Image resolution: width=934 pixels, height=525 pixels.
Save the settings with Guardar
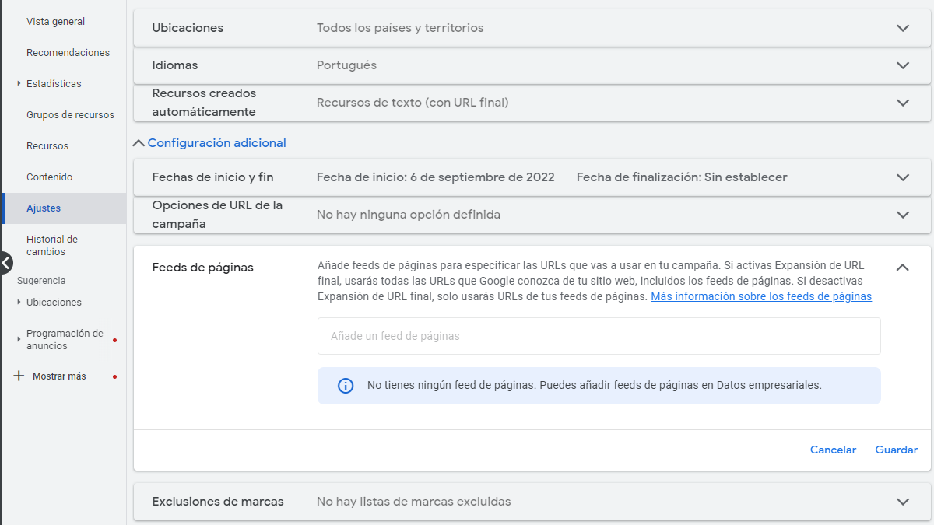896,450
